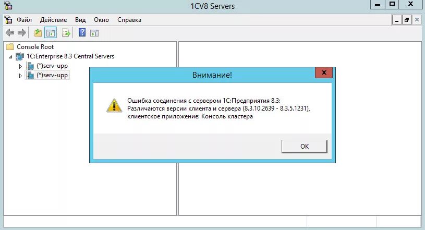Click the MMC console icon beside Файл
425x230 pixels.
8,19
